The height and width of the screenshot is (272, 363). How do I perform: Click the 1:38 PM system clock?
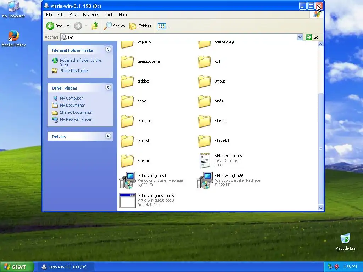pyautogui.click(x=350, y=267)
